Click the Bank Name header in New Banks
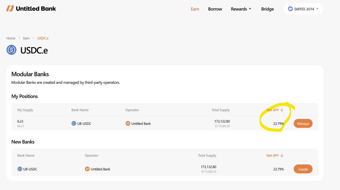Screen dimensions: 340x190 coord(26,155)
